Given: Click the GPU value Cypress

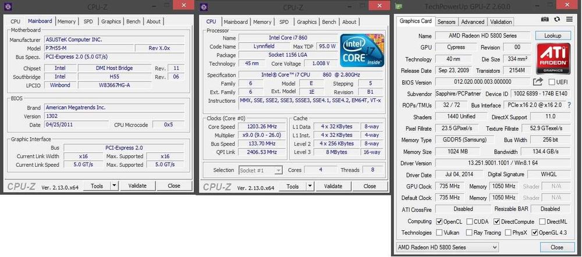Looking at the screenshot, I should [x=456, y=47].
